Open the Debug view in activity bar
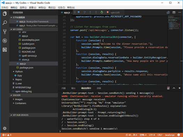Viewport: 183px width, 137px height. point(5,40)
